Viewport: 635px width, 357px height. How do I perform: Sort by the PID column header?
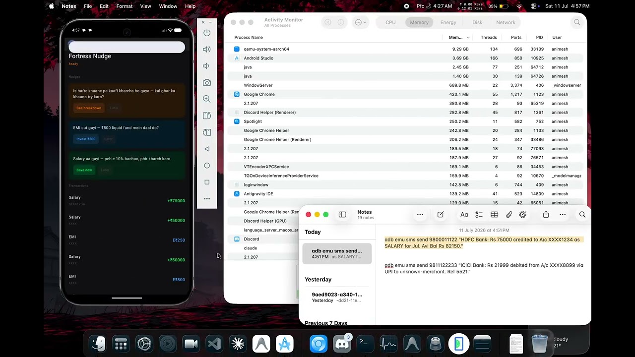pos(539,38)
